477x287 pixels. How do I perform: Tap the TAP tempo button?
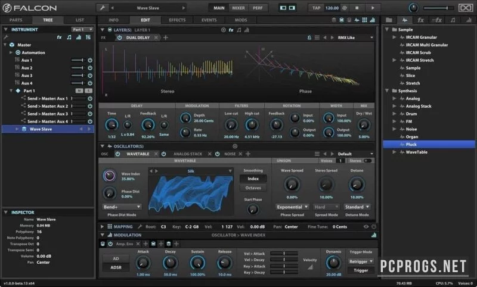[x=316, y=8]
